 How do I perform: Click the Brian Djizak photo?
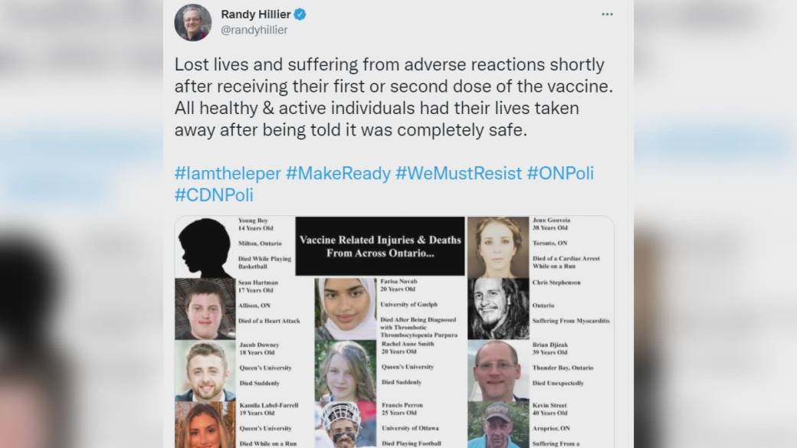[x=498, y=371]
